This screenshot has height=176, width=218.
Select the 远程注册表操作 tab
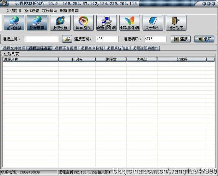[146, 49]
